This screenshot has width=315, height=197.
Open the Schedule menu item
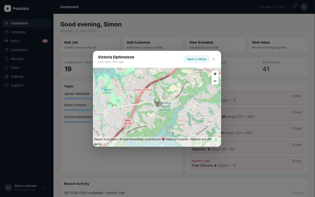click(26, 32)
